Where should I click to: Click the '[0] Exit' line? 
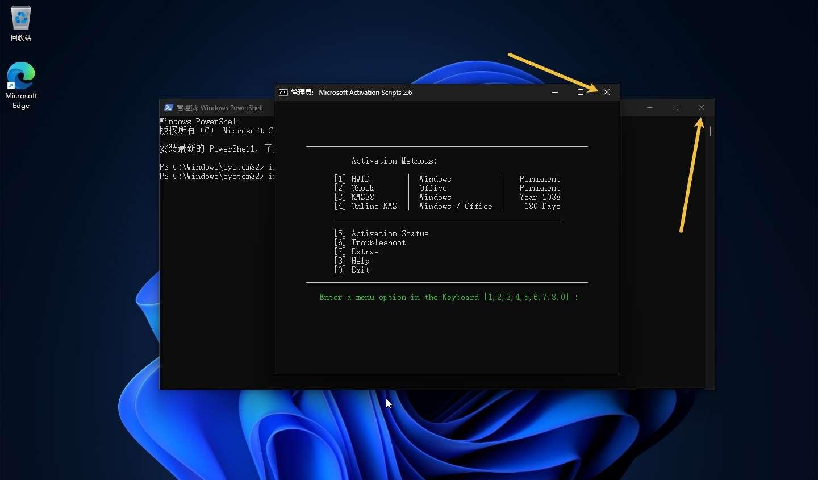point(352,270)
